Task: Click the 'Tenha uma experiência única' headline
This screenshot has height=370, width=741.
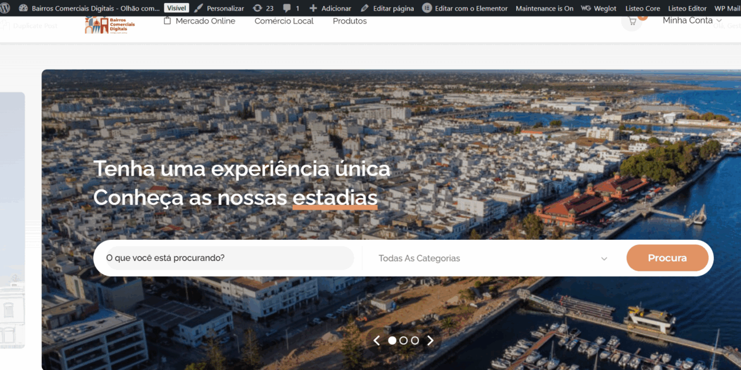Action: click(241, 168)
